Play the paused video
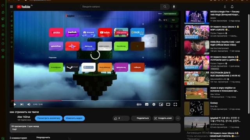Image resolution: width=250 pixels, height=140 pixels. (15, 105)
